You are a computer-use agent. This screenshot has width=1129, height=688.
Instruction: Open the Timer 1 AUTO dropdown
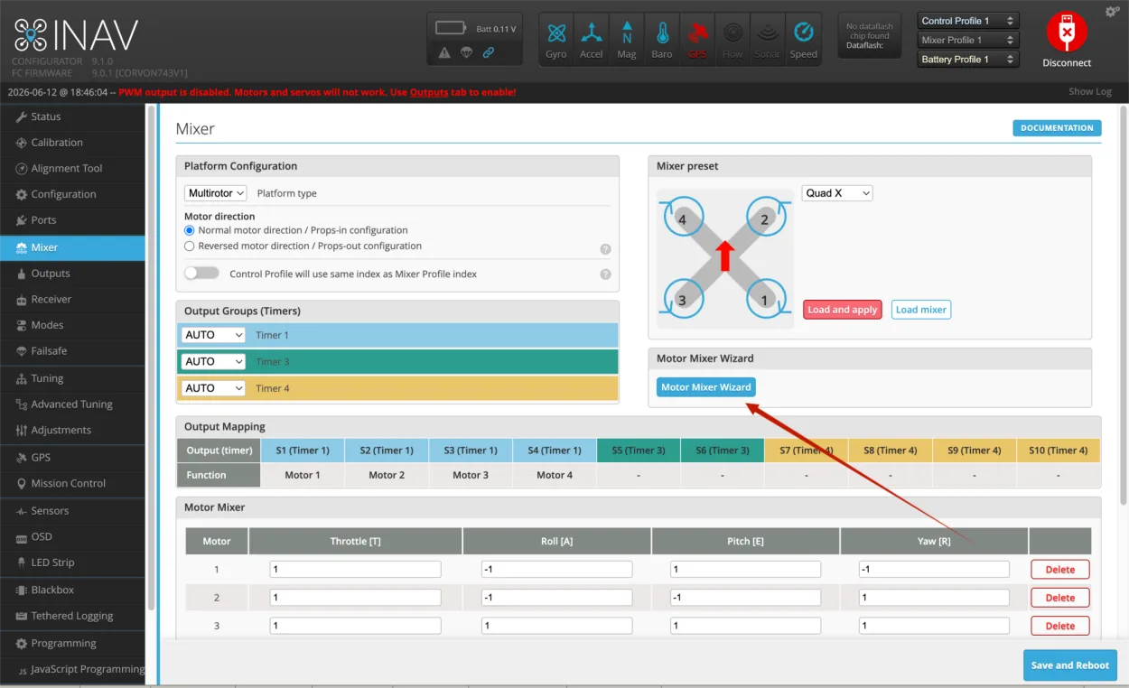pyautogui.click(x=213, y=335)
